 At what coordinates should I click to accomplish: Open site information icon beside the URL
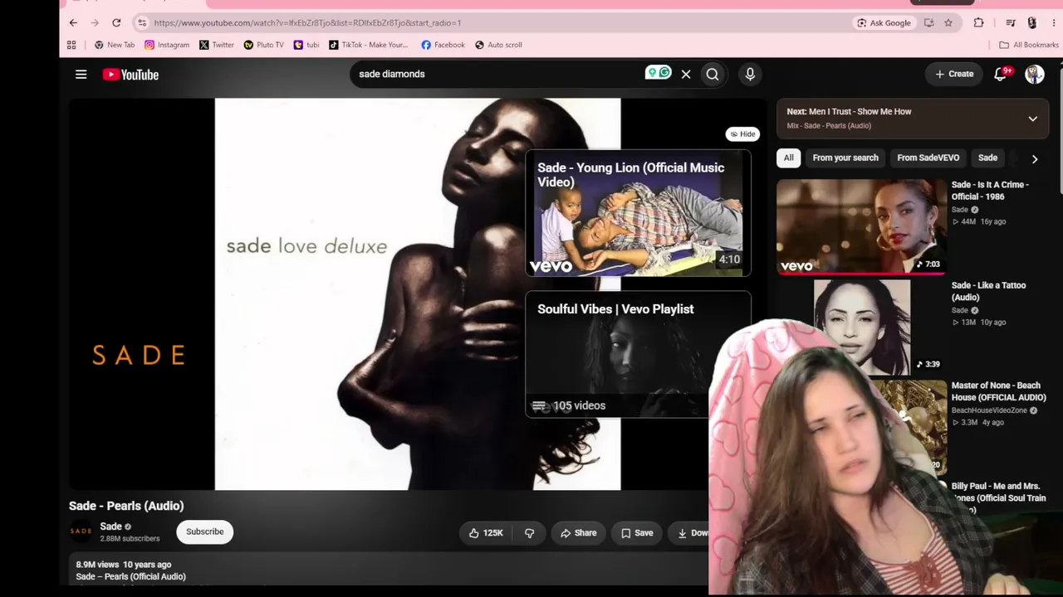[142, 22]
